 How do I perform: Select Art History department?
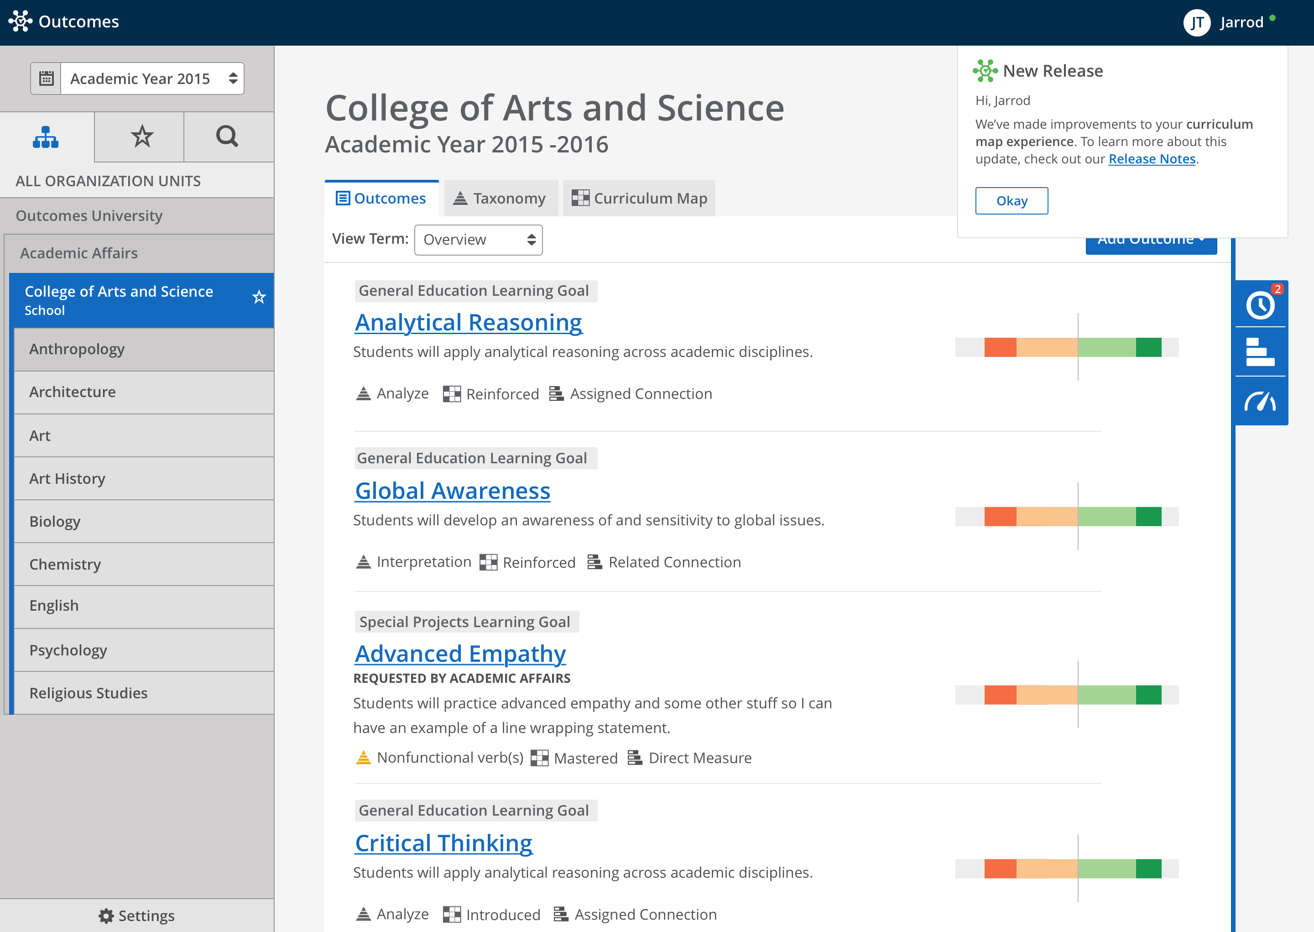click(x=144, y=479)
